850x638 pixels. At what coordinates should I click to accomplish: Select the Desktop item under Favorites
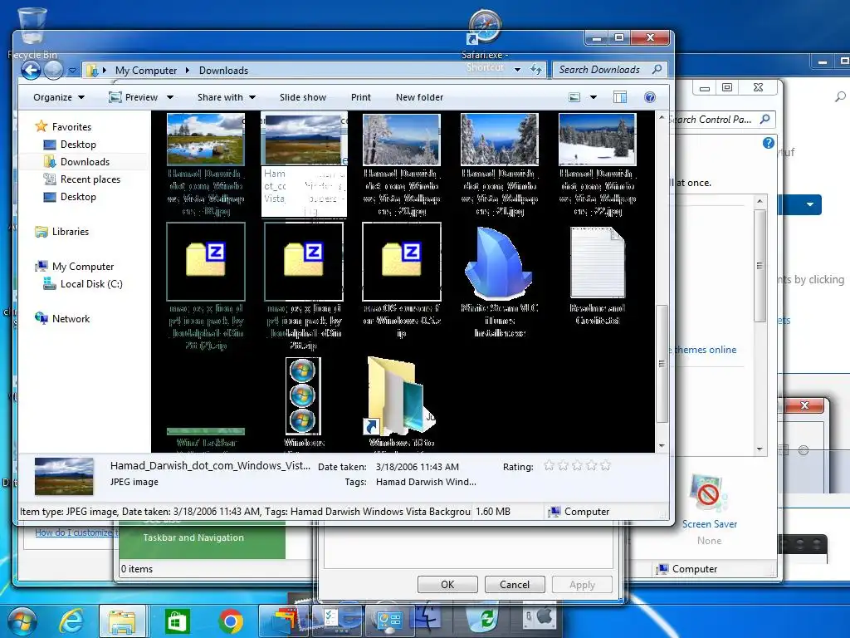[x=70, y=145]
